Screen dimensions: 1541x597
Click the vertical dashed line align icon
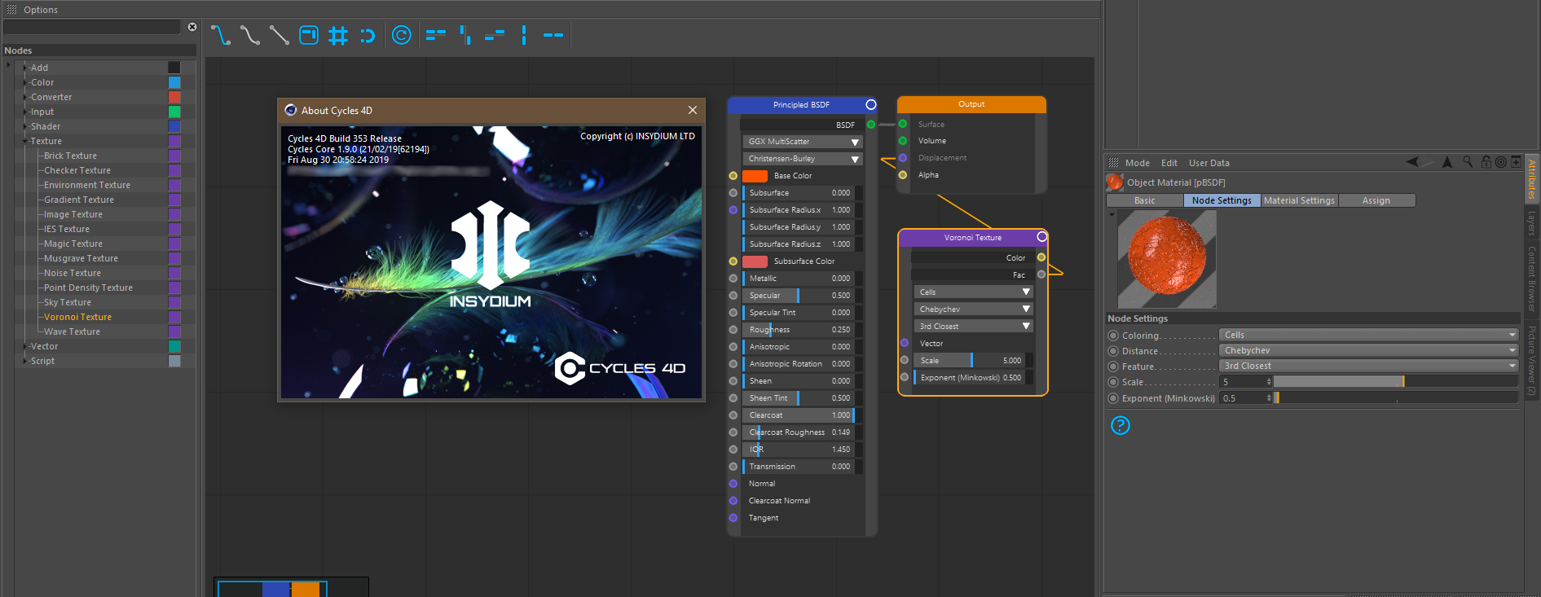[524, 35]
